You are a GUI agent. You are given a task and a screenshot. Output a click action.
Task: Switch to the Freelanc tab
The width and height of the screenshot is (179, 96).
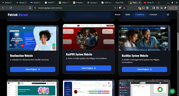pos(78,3)
